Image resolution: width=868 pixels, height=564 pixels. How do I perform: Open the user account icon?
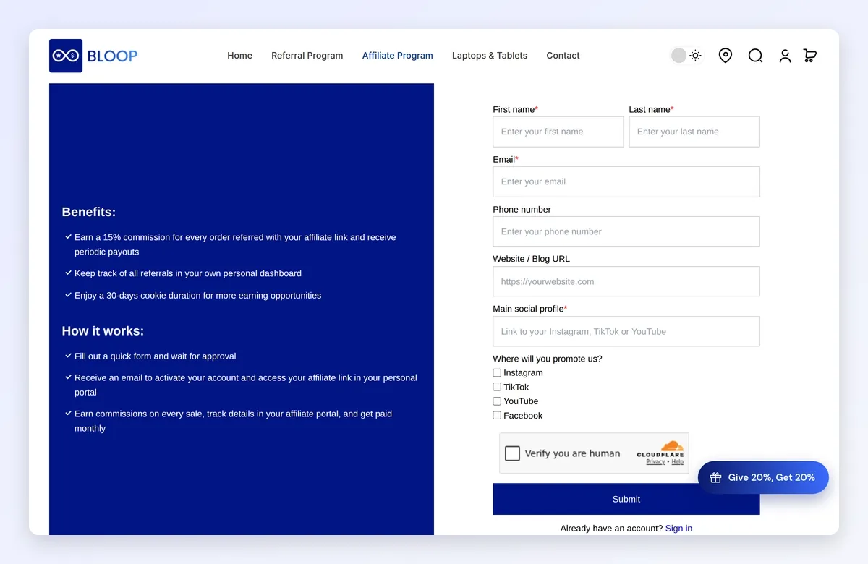pos(785,56)
